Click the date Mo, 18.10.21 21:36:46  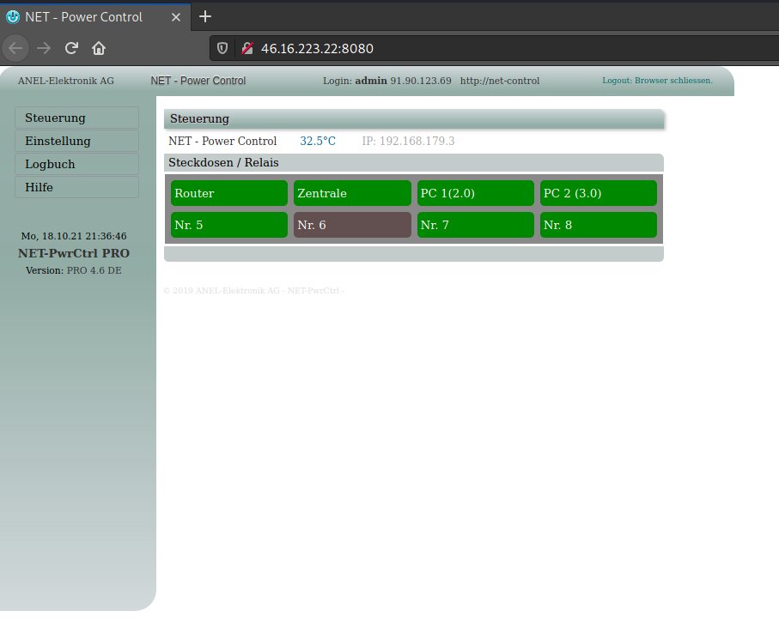pos(74,236)
